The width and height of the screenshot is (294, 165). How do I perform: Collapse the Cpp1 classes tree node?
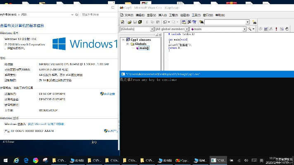point(123,40)
